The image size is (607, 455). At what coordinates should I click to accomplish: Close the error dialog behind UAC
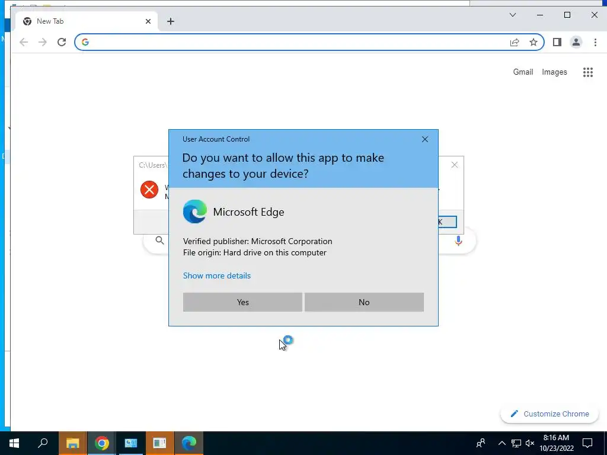click(x=455, y=165)
